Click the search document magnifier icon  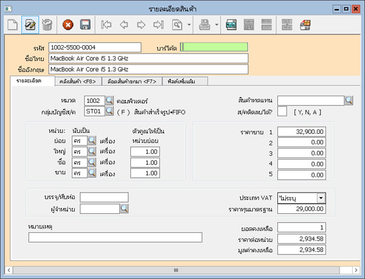tap(177, 25)
